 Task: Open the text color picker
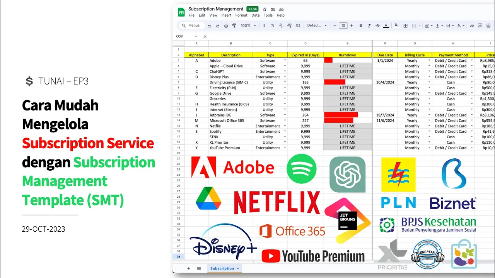(x=386, y=25)
